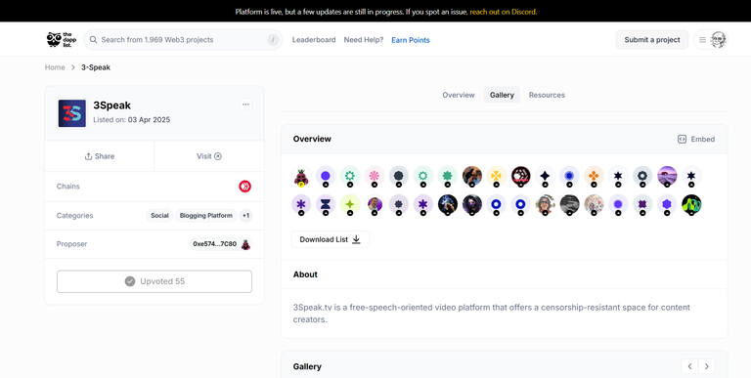Screen dimensions: 751x378
Task: Click the slash shortcut badge in search
Action: pyautogui.click(x=273, y=40)
